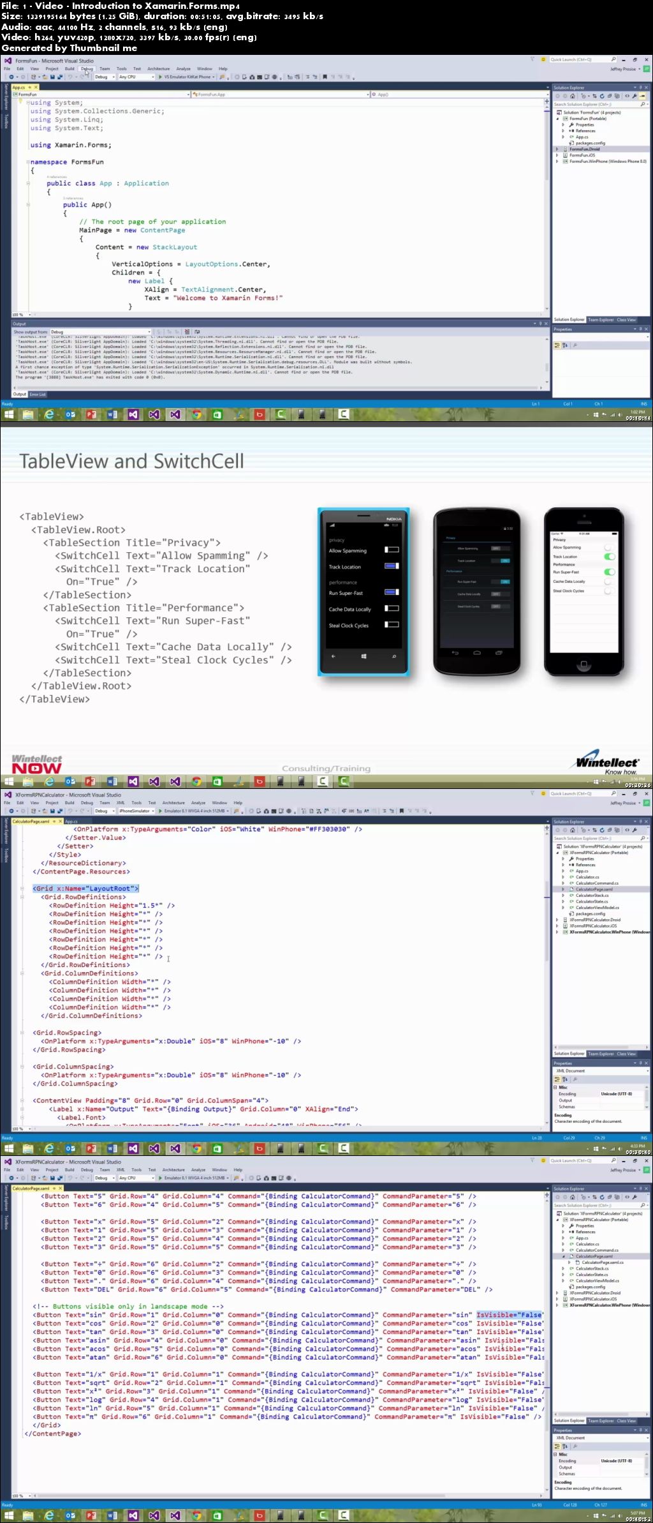
Task: Select CalculatorViewModel.cs beside the Grid code frame
Action: pyautogui.click(x=597, y=908)
